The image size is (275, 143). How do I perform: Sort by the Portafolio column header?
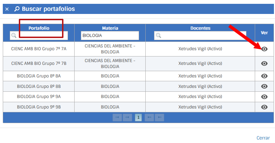pos(39,28)
